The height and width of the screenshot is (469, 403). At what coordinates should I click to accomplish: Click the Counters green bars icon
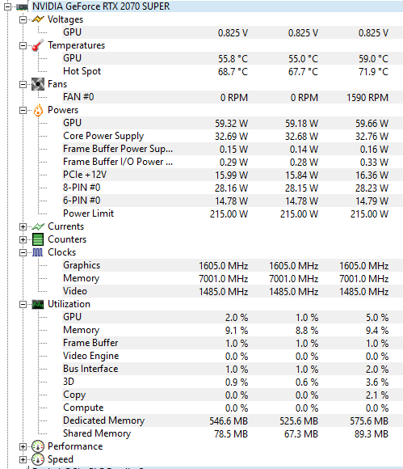coord(38,239)
